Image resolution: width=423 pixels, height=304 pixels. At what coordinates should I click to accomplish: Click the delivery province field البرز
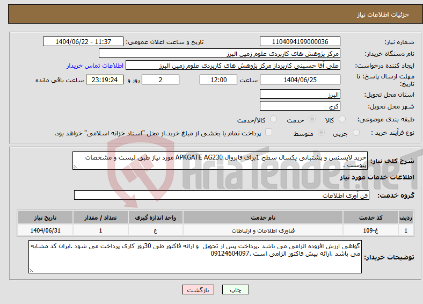pos(300,94)
